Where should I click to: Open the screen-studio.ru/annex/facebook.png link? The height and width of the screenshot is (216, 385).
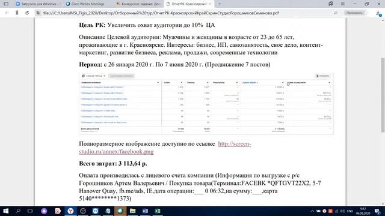coord(165,148)
